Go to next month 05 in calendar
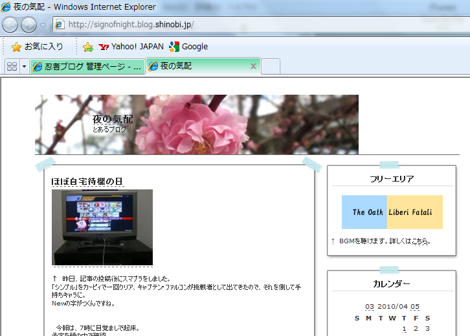Screen dimensions: 470x336 tap(415, 307)
